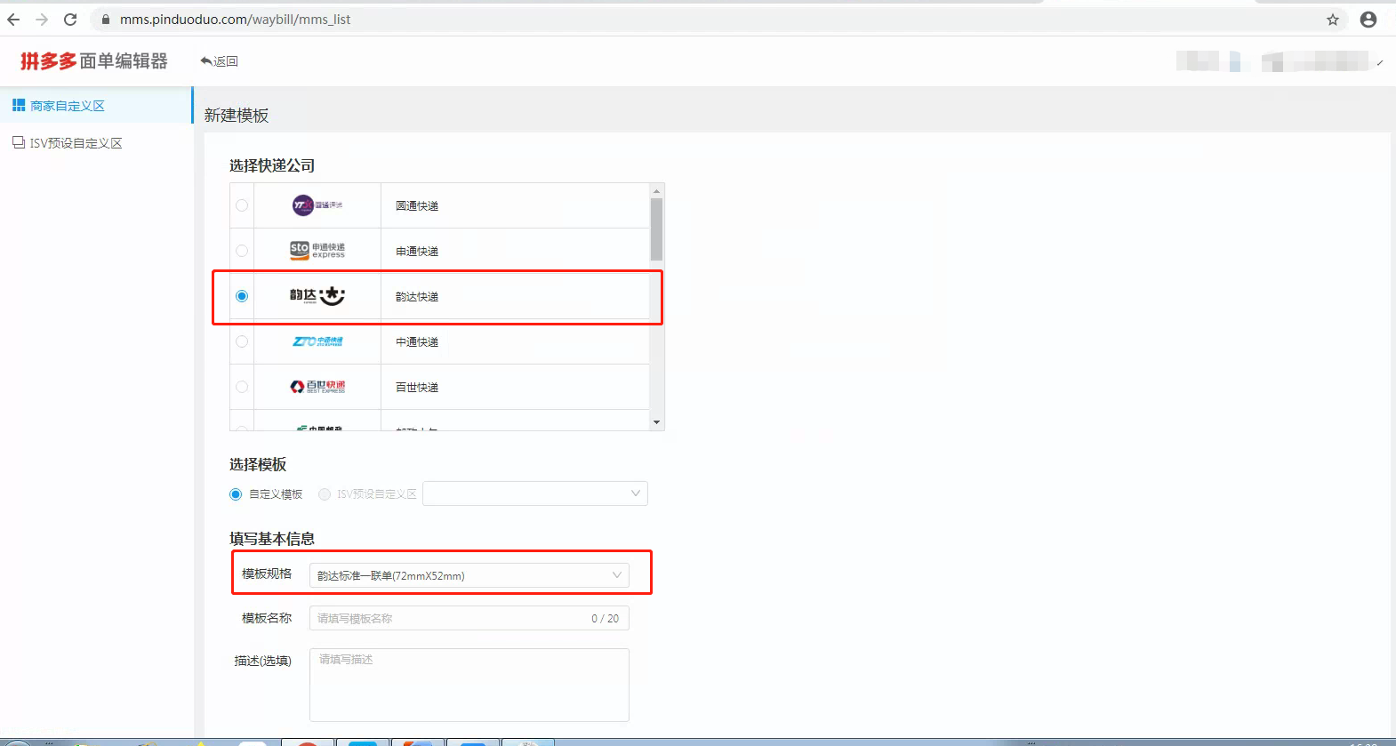Open 商家自定义区 in the sidebar
The width and height of the screenshot is (1396, 746).
click(96, 106)
